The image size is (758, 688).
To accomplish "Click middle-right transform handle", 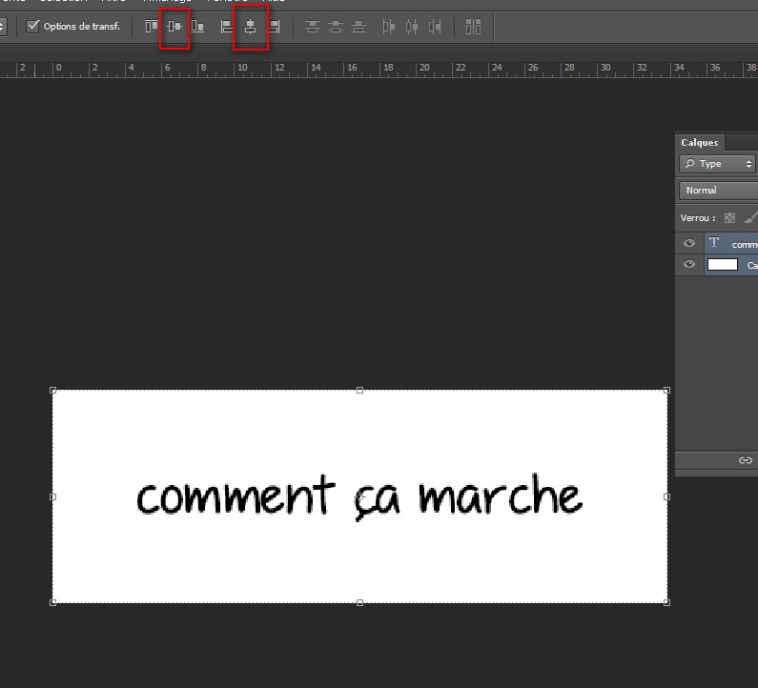I will click(x=666, y=496).
